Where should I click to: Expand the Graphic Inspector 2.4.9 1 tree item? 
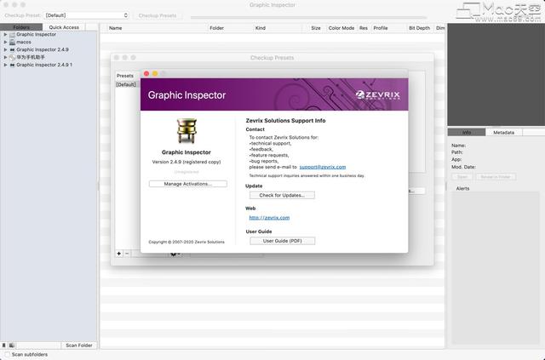click(5, 65)
